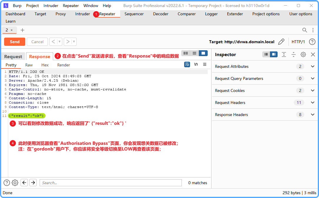The height and width of the screenshot is (198, 319).
Task: Edit the target with the pencil icon
Action: [281, 42]
